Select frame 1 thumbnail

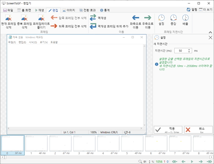36,145
